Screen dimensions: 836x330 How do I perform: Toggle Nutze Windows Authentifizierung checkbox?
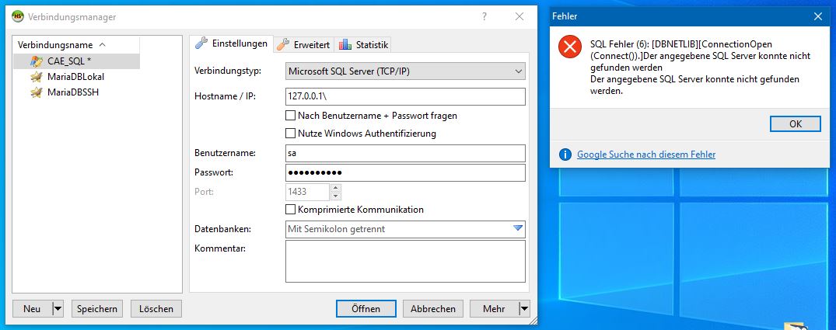tap(291, 133)
